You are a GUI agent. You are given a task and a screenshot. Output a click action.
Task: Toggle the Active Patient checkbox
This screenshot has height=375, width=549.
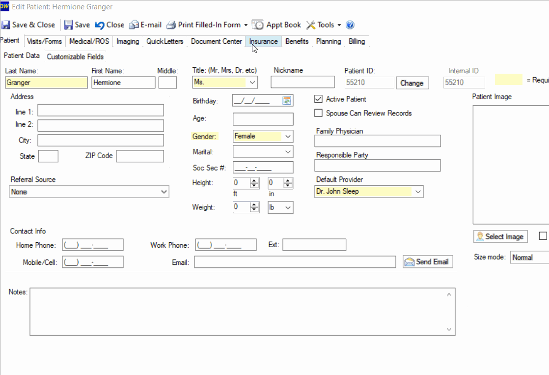(x=318, y=99)
